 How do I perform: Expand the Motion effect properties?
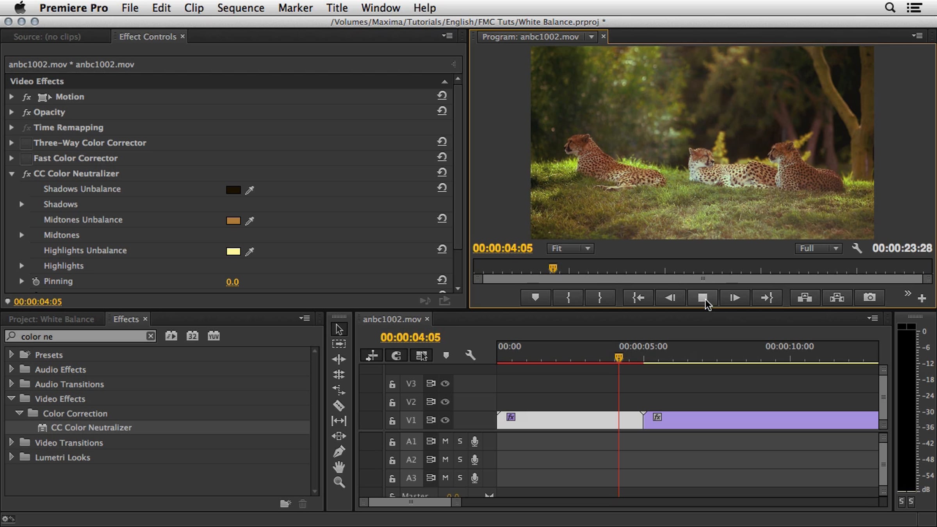point(11,96)
